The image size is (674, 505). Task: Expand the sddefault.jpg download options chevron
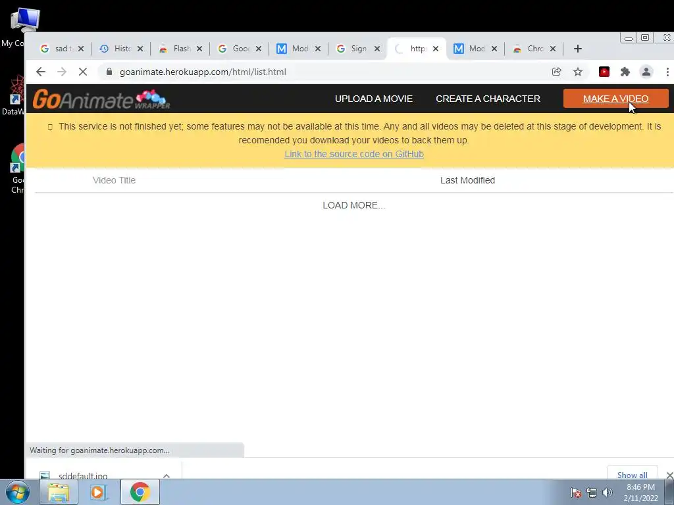[x=167, y=475]
